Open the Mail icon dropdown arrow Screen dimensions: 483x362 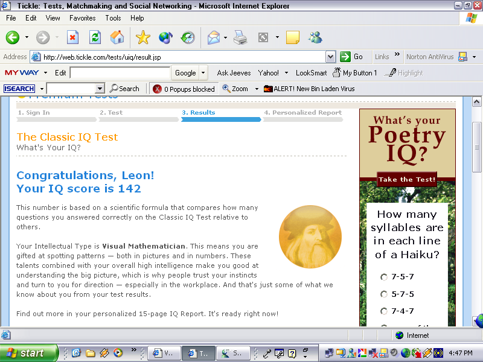[x=225, y=37]
